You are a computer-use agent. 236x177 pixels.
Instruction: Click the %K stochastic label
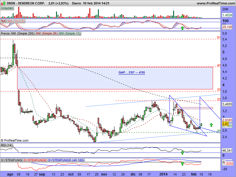click(3, 21)
